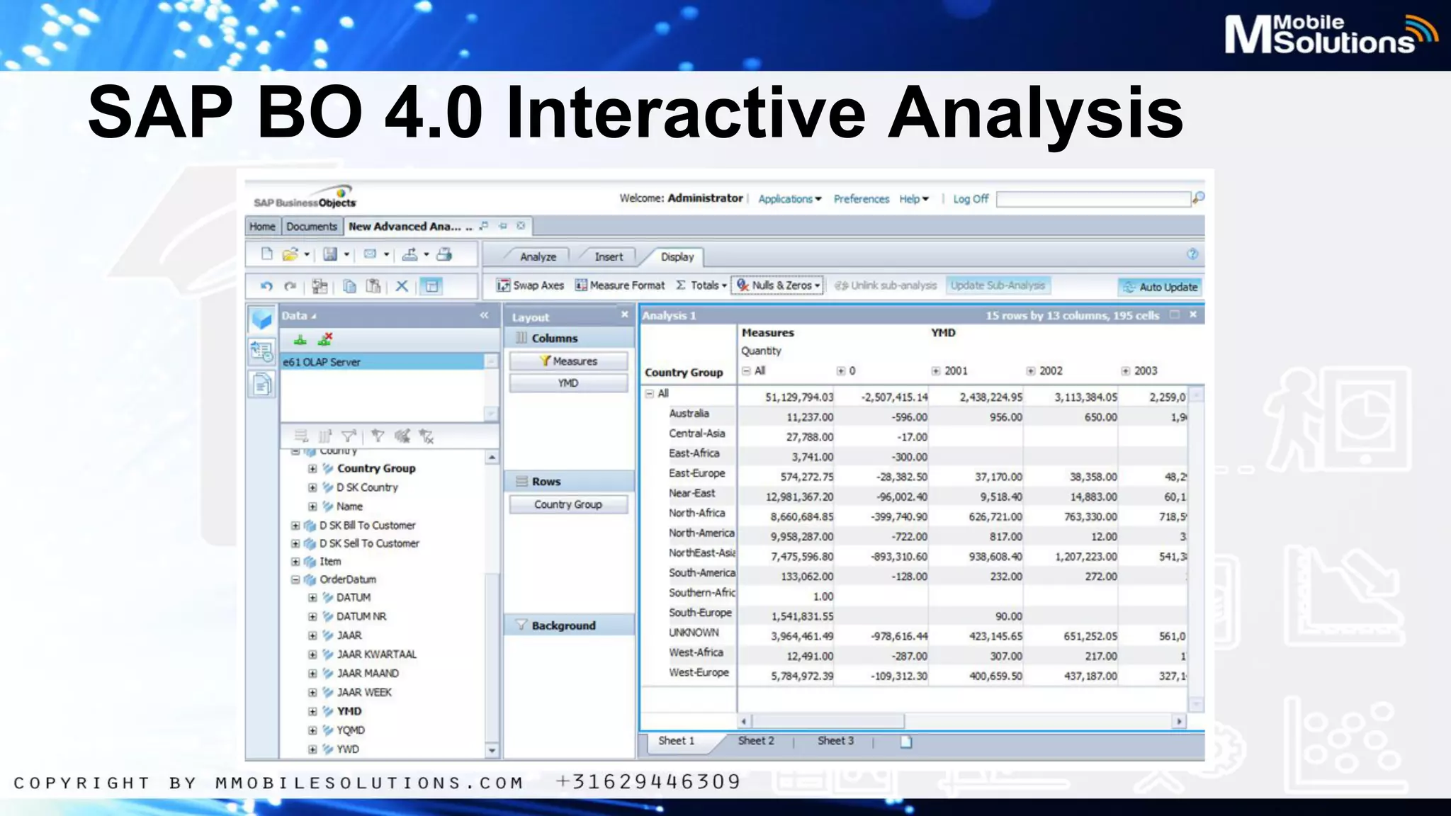The width and height of the screenshot is (1451, 816).
Task: Click Log Off link
Action: (971, 199)
